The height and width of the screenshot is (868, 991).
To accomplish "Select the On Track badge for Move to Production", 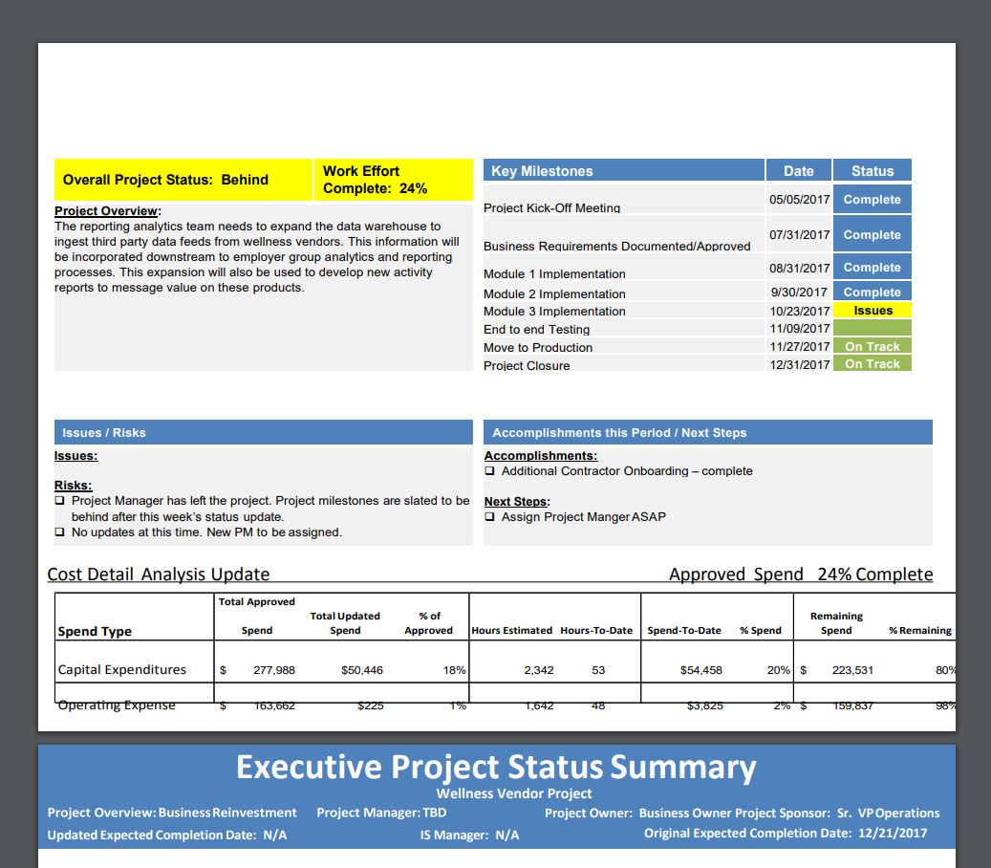I will pyautogui.click(x=871, y=346).
